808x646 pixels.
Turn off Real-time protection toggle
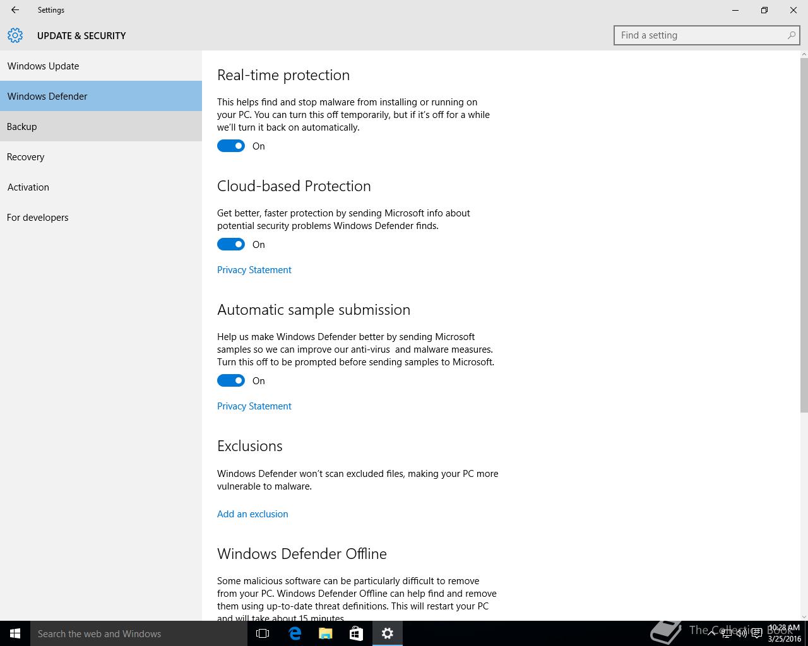click(x=231, y=146)
